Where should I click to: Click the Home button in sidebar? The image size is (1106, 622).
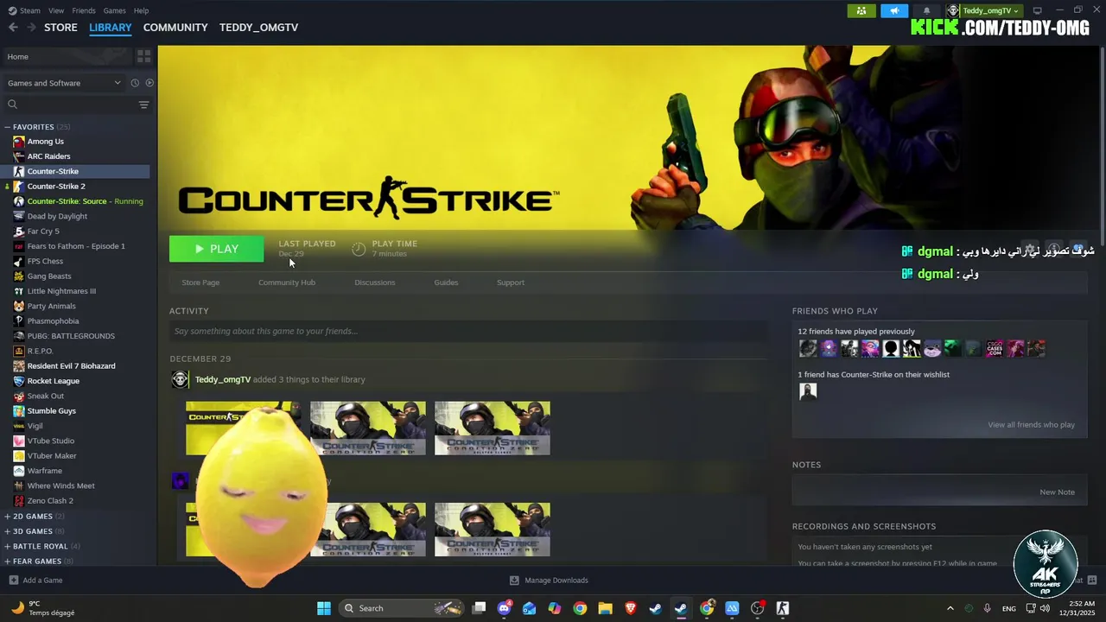pos(67,56)
